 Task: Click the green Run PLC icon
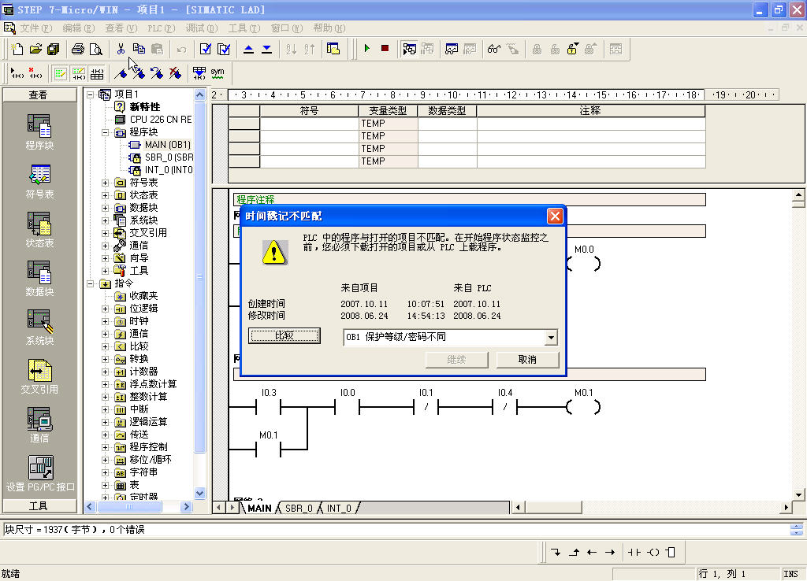(x=366, y=49)
